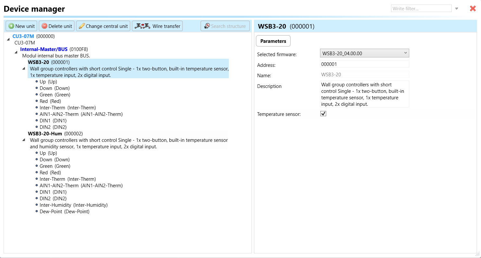The height and width of the screenshot is (258, 481).
Task: Open the Selected firmware dropdown
Action: click(364, 53)
